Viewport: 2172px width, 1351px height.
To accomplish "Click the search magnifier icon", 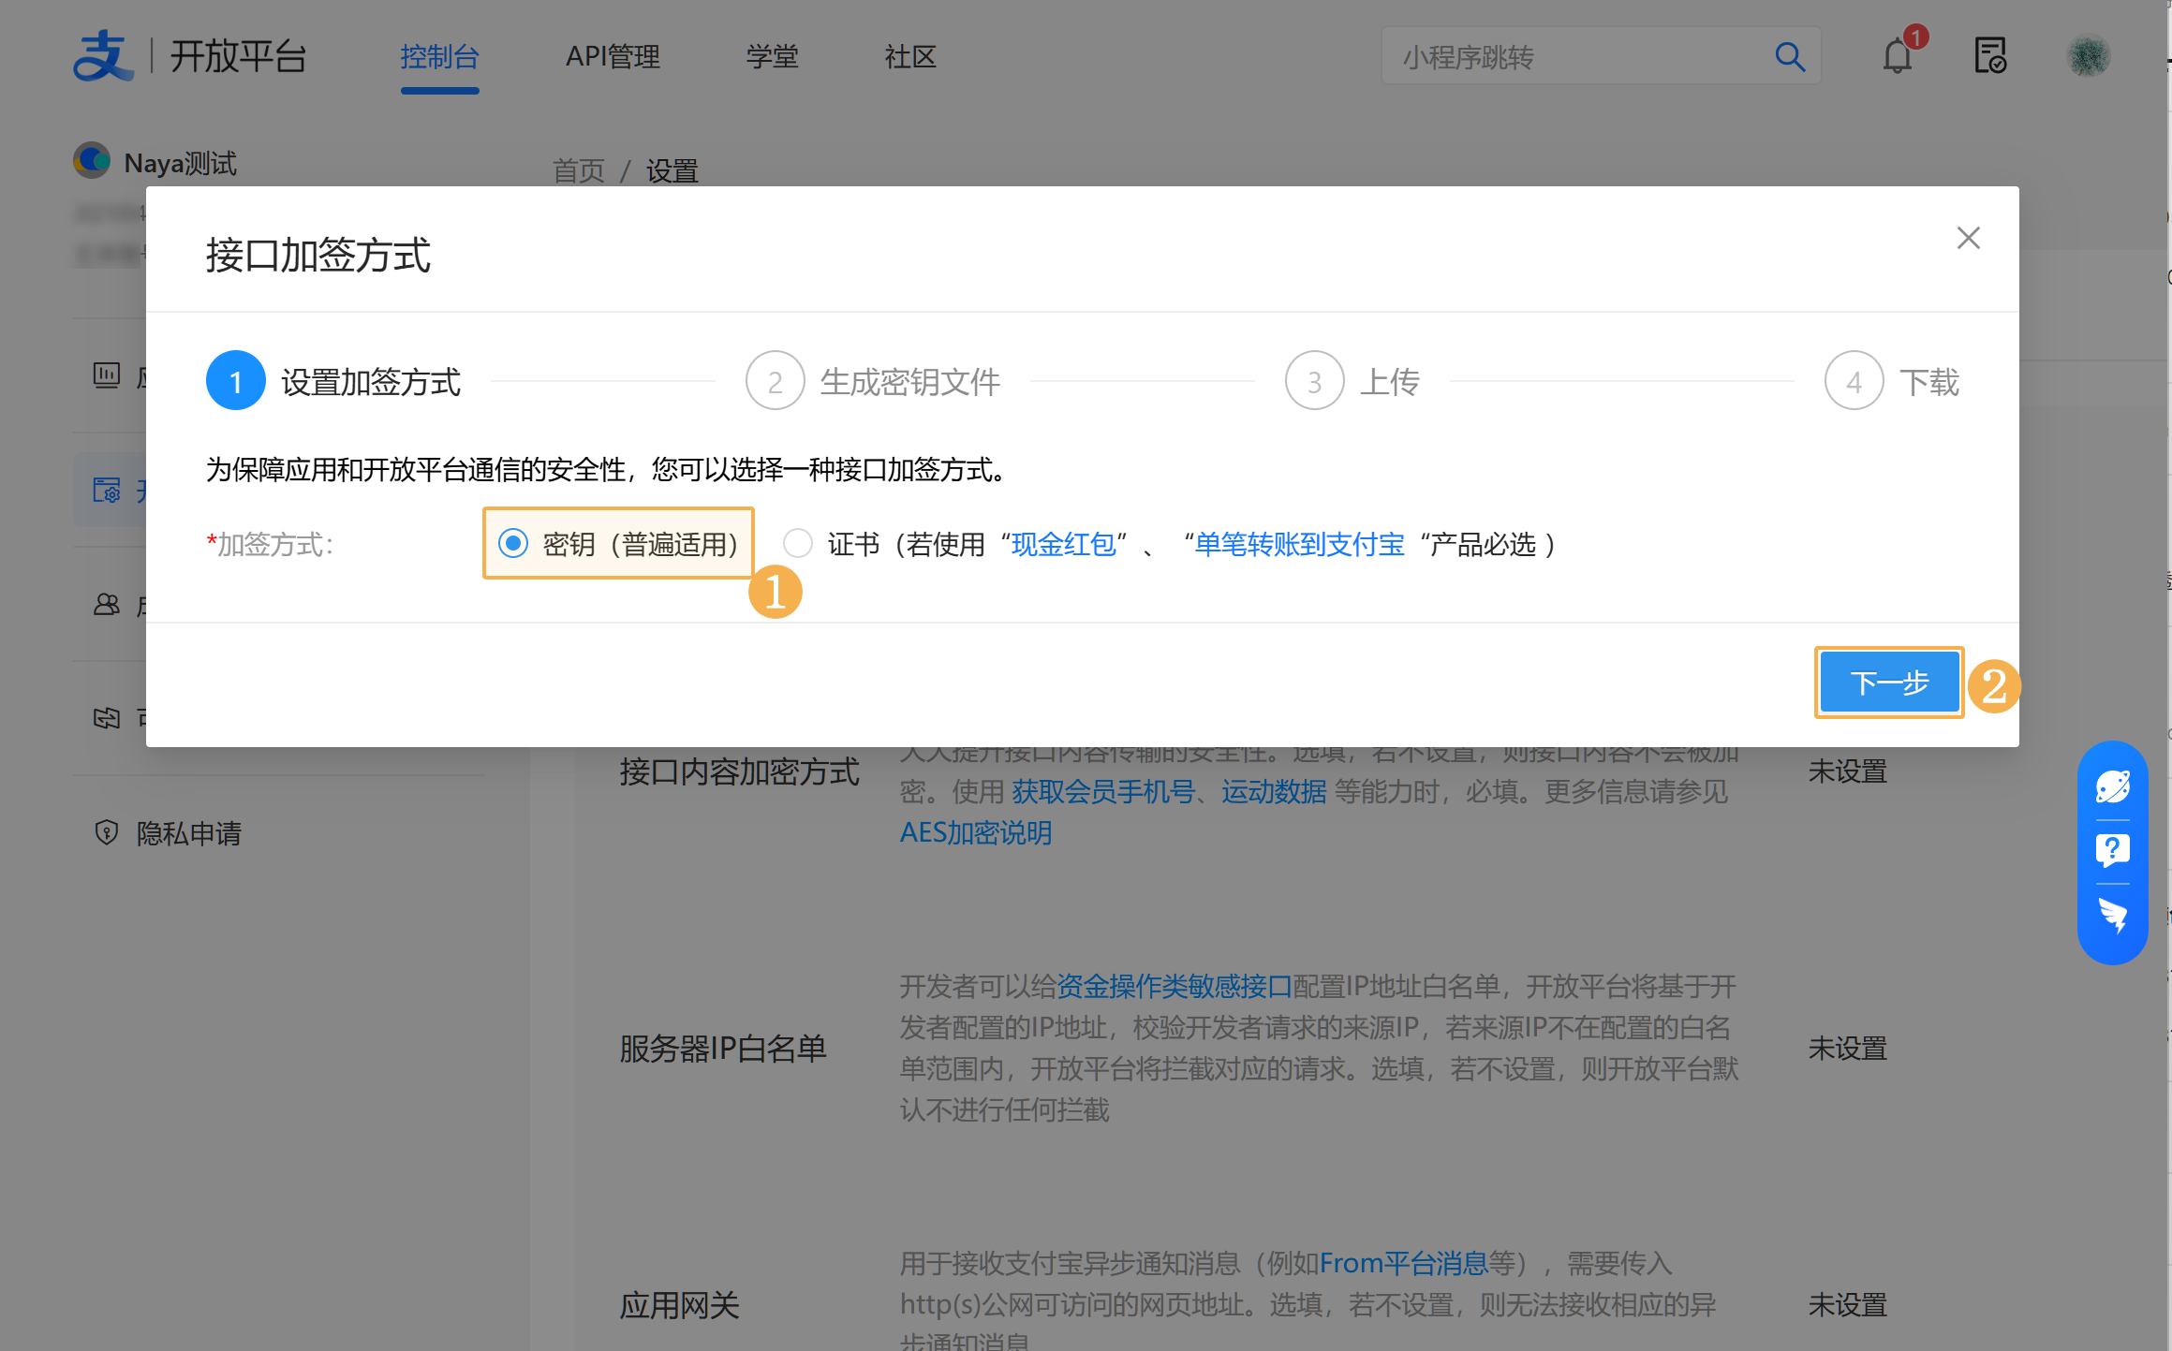I will tap(1789, 57).
